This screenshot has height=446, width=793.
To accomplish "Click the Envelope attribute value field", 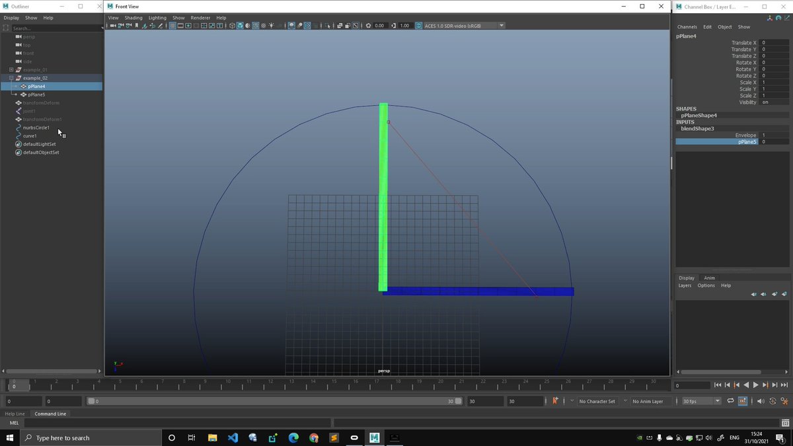I will (774, 135).
